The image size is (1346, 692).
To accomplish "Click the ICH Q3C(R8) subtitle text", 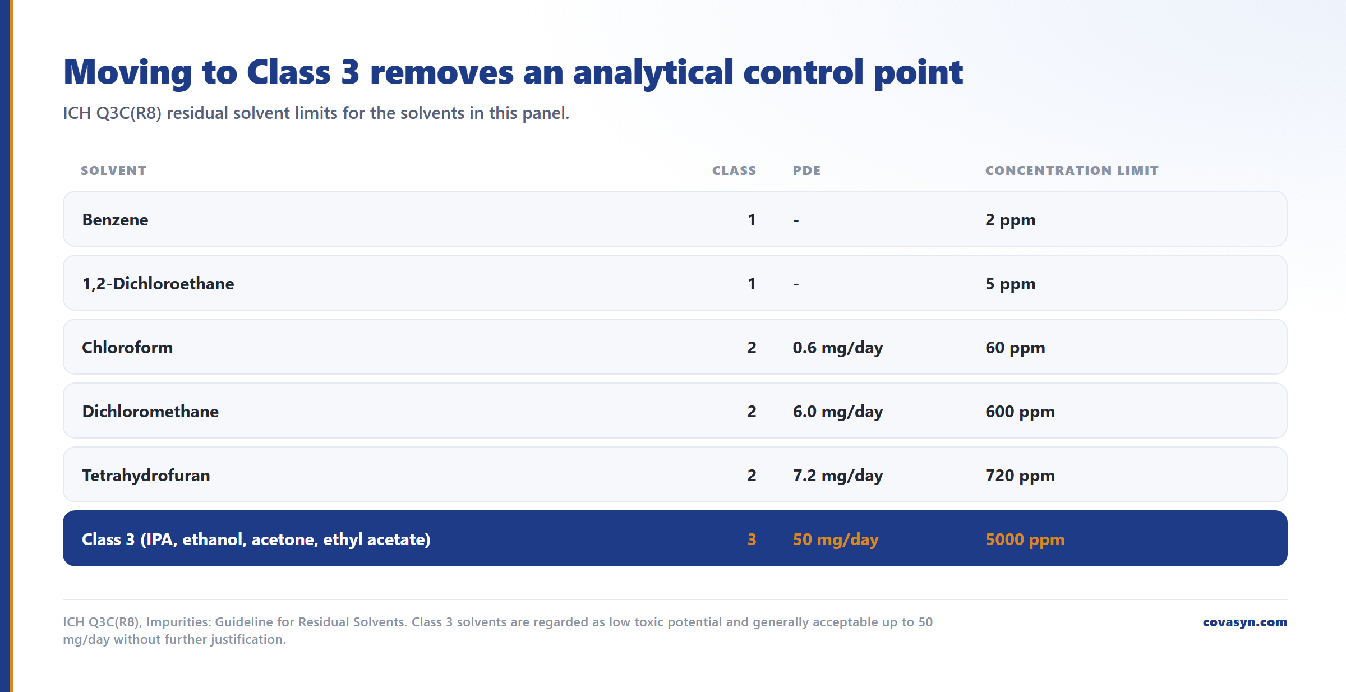I will pyautogui.click(x=316, y=113).
